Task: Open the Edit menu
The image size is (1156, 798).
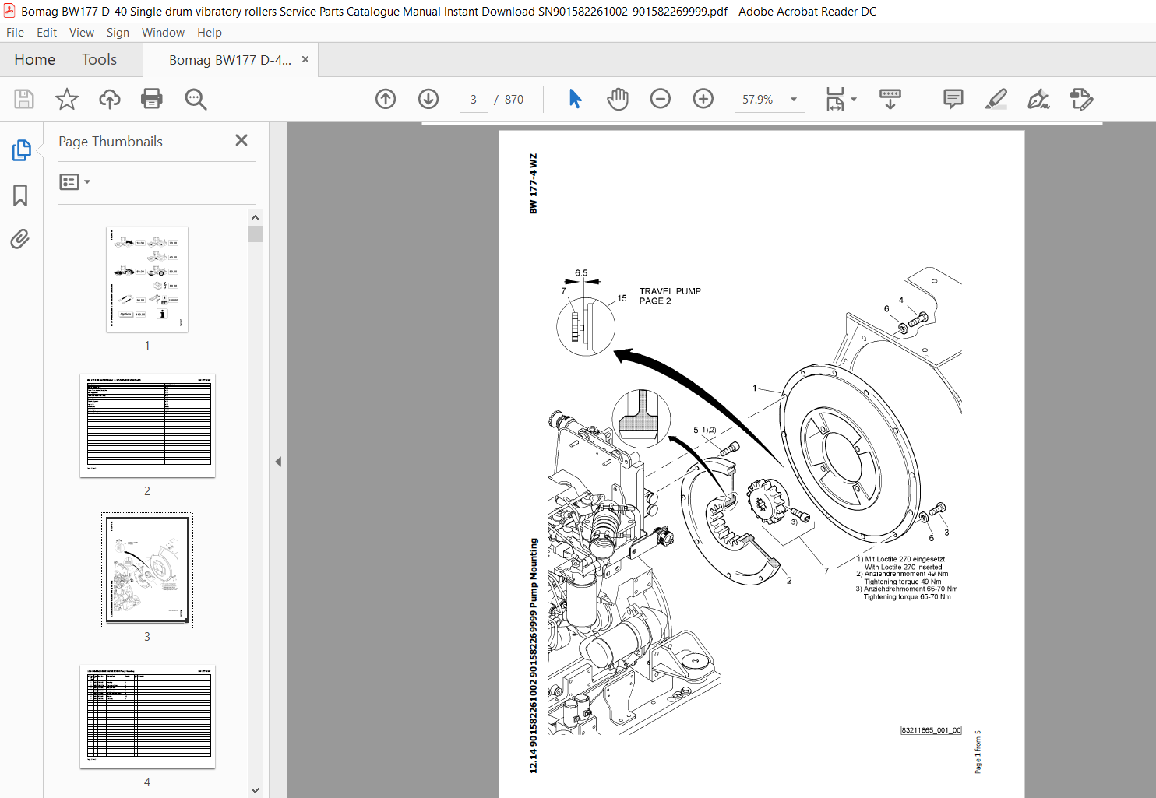Action: point(47,33)
